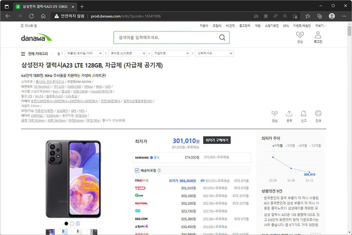
Task: Open 전체 카테고리 hamburger menu
Action: (x=23, y=54)
